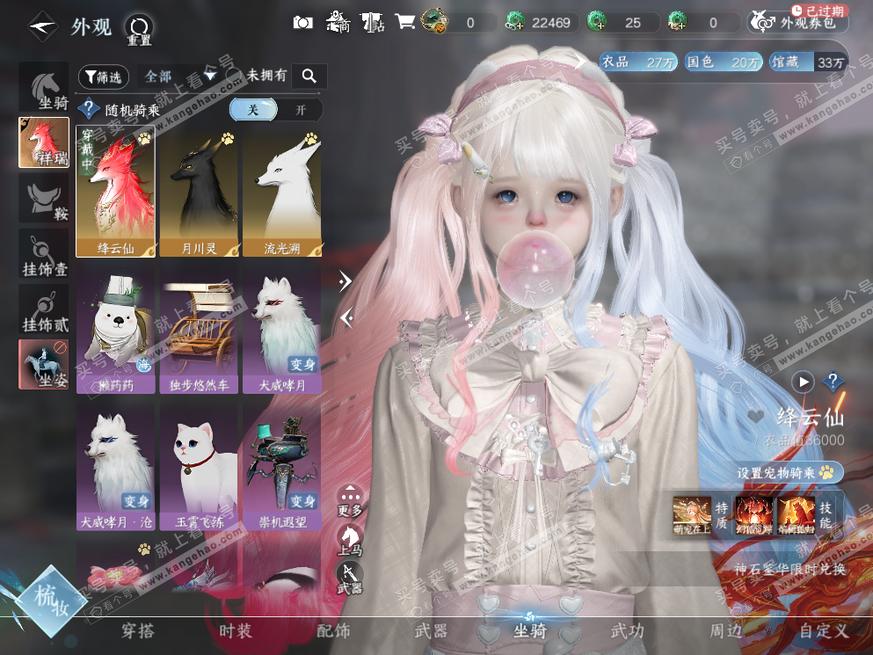This screenshot has width=873, height=655.
Task: Select the 坐骑 mount sidebar category
Action: pos(44,89)
